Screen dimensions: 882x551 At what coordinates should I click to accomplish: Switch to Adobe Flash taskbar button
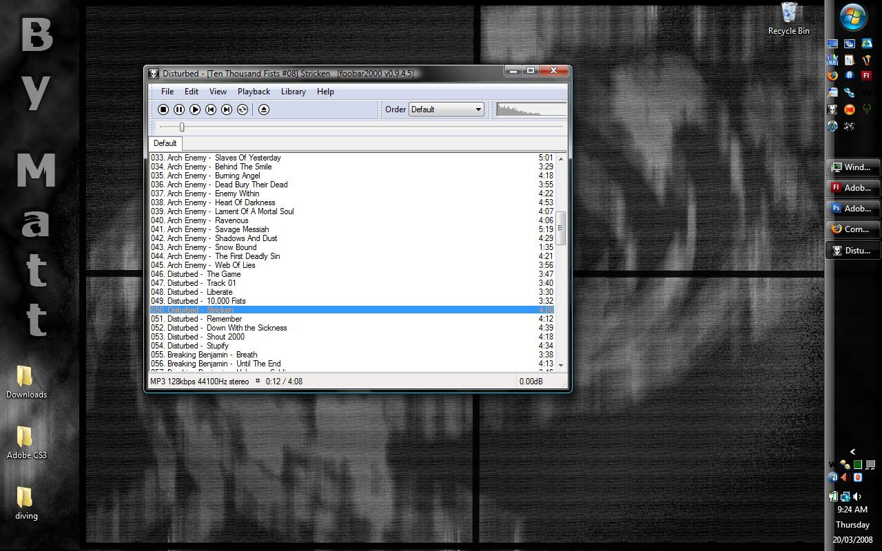[853, 188]
